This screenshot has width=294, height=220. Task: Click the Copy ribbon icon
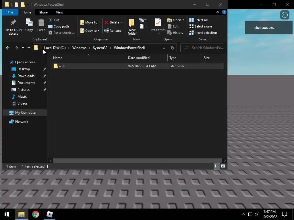tap(29, 25)
